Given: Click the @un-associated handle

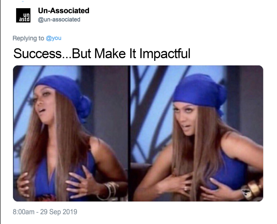Looking at the screenshot, I should pos(59,19).
